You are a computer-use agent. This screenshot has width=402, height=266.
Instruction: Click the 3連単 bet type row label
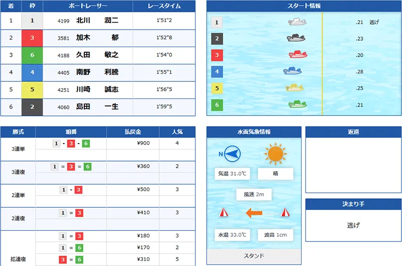point(18,149)
